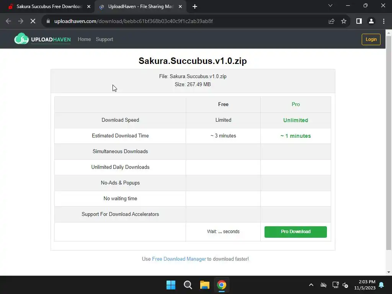Click the '~ 3 minutes' cell
The height and width of the screenshot is (294, 392).
click(x=223, y=136)
